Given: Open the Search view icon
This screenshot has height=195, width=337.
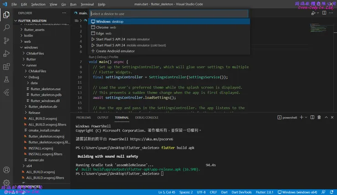Looking at the screenshot, I should coord(6,27).
